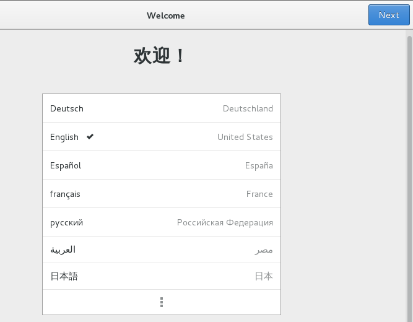Click the España region label
Viewport: 413px width, 322px height.
tap(259, 165)
